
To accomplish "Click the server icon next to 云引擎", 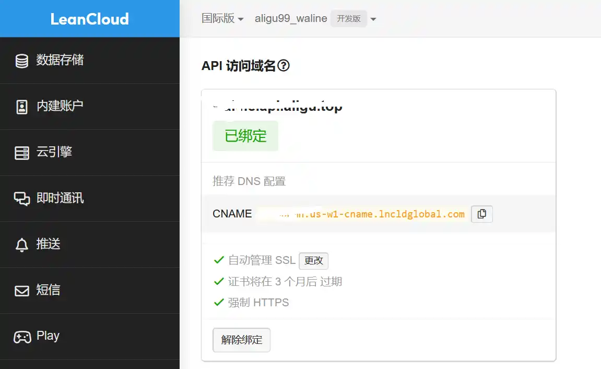I will [22, 153].
